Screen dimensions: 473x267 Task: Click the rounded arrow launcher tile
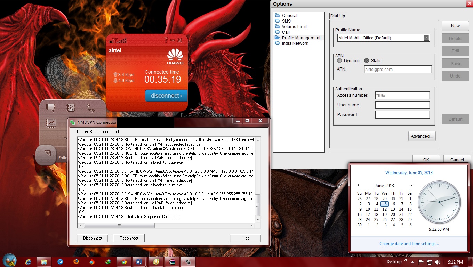(x=46, y=155)
